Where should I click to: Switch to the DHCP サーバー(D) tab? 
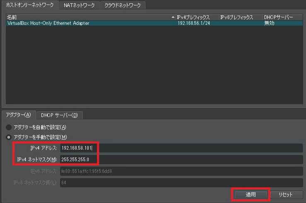point(59,115)
